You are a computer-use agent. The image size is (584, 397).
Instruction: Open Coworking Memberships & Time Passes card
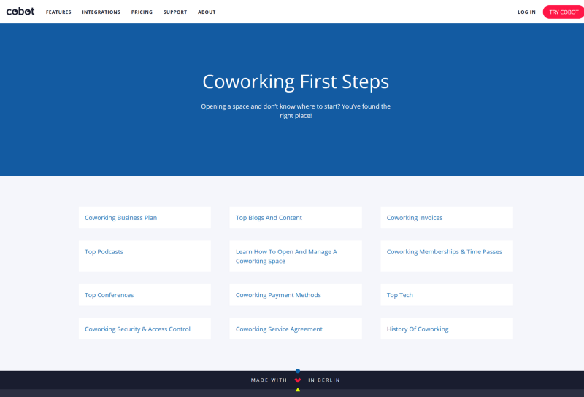447,256
